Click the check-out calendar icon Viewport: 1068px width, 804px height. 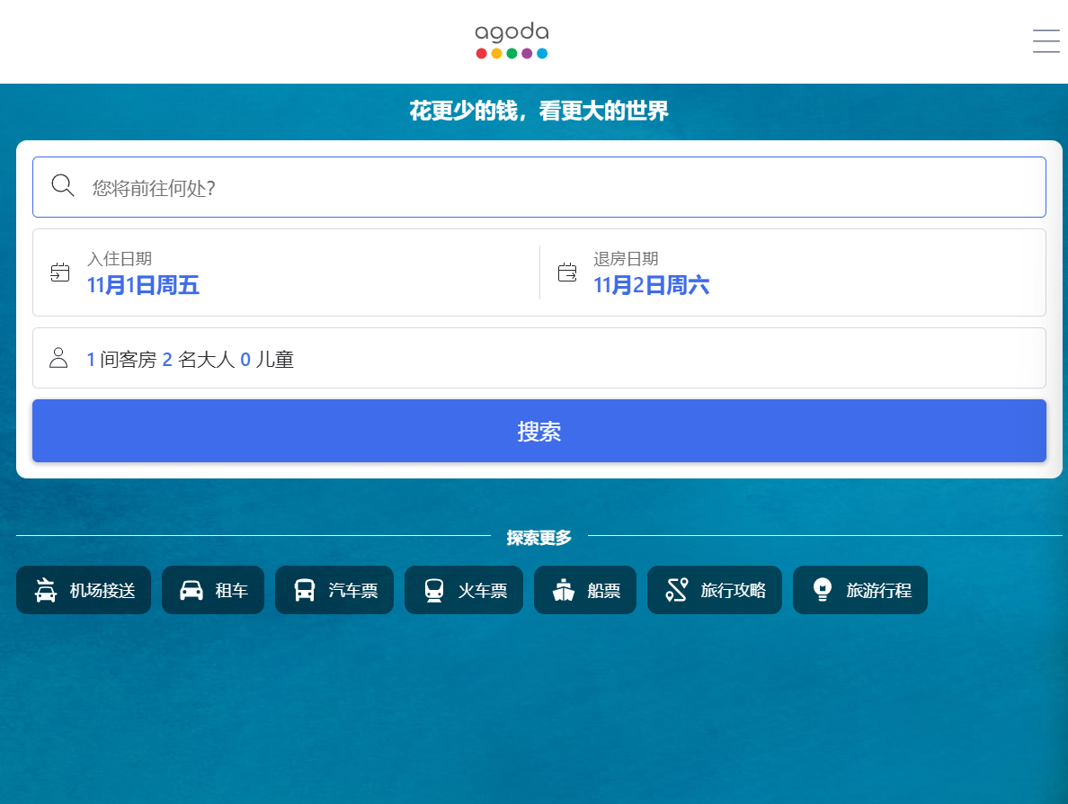pos(566,272)
